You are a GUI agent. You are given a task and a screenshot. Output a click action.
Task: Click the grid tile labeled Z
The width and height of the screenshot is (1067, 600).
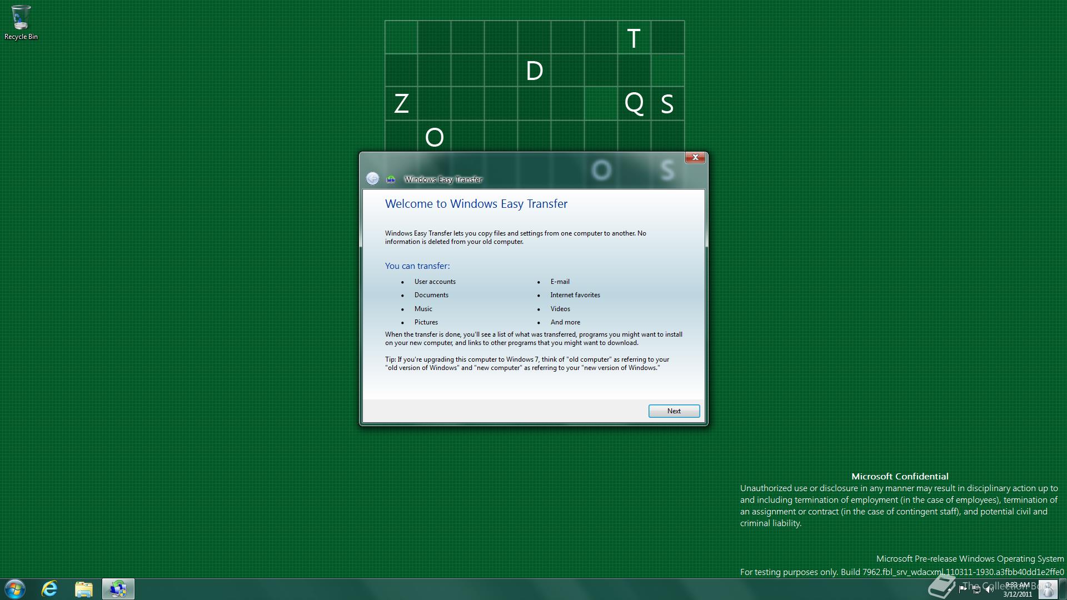401,104
